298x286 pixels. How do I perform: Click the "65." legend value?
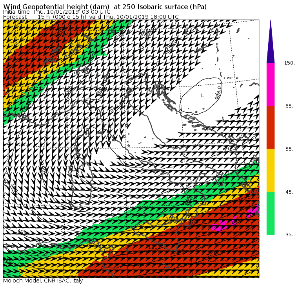(x=289, y=106)
